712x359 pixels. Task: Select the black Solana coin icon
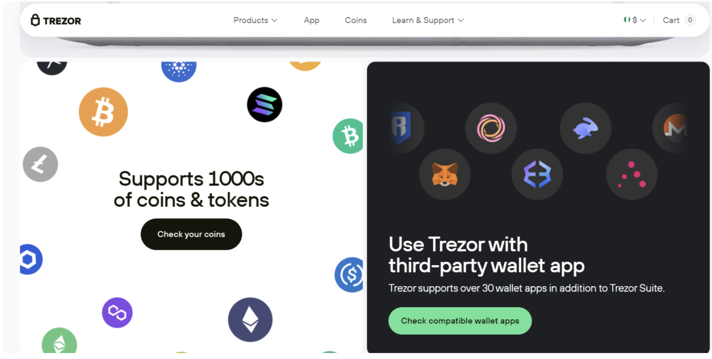(x=264, y=105)
